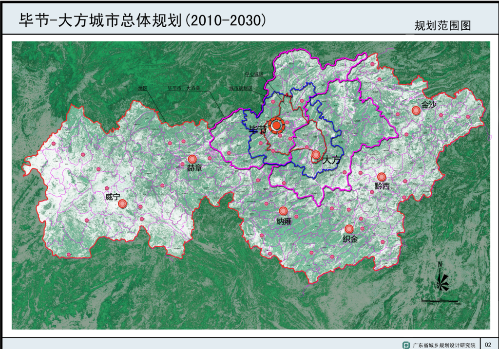Select the 中心城区 callout label

click(x=253, y=74)
